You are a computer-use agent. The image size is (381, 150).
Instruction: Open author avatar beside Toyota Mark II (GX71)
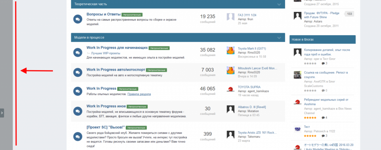(230, 51)
